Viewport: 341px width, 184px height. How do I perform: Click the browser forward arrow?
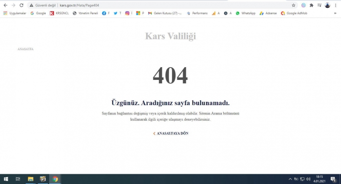point(13,5)
